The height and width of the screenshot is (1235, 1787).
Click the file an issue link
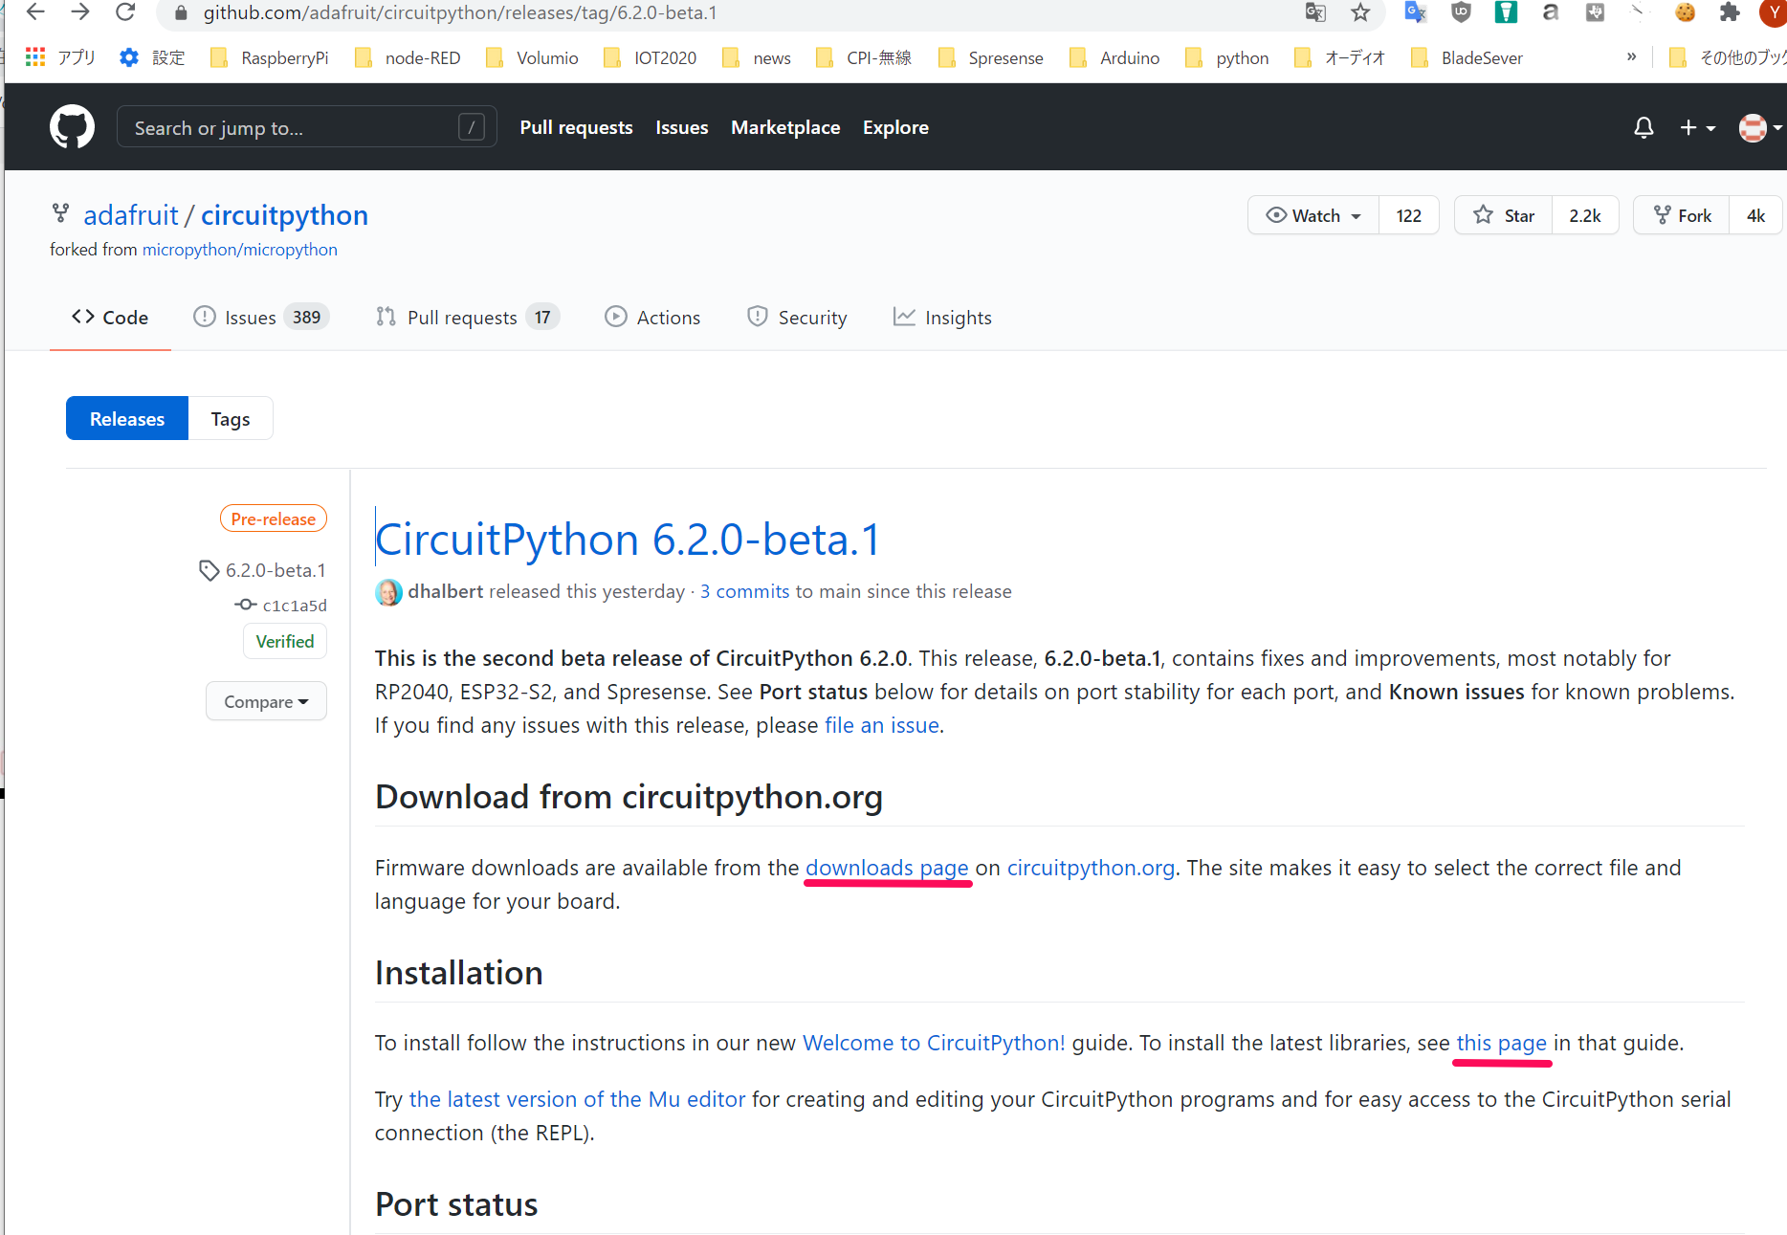880,725
